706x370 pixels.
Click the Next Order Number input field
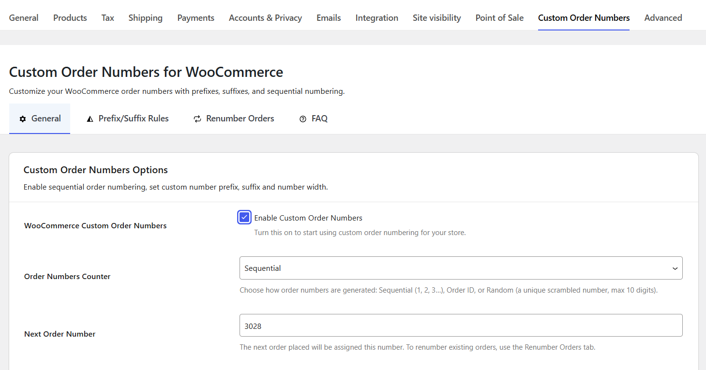[x=461, y=326]
